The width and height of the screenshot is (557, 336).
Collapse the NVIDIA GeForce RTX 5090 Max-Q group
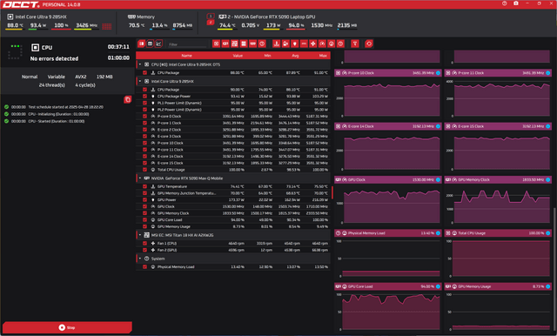click(x=140, y=178)
